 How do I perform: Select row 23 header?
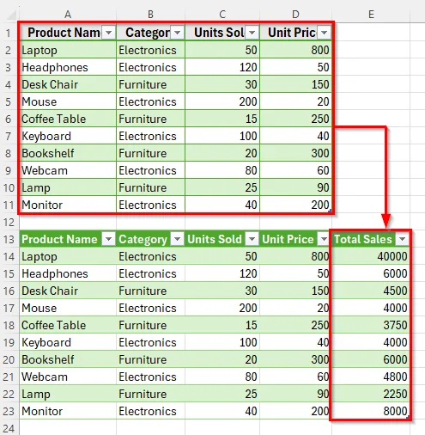[9, 411]
